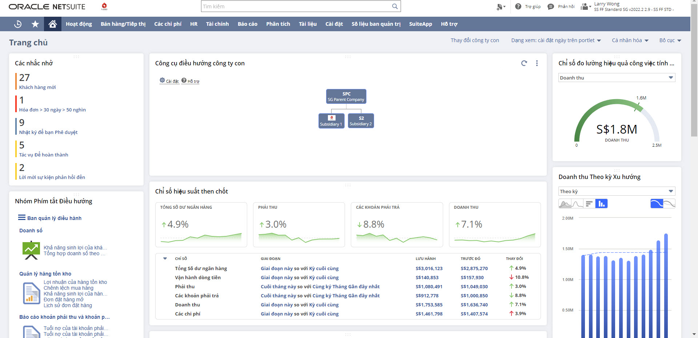Viewport: 698px width, 338px height.
Task: Open the Báo cáo menu
Action: click(248, 24)
